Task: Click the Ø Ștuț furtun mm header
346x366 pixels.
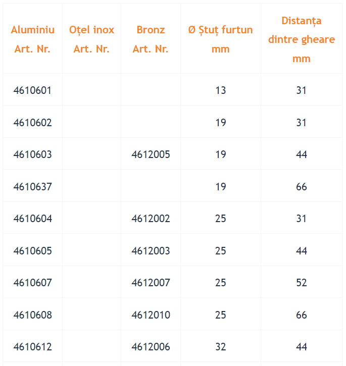Action: pyautogui.click(x=221, y=39)
